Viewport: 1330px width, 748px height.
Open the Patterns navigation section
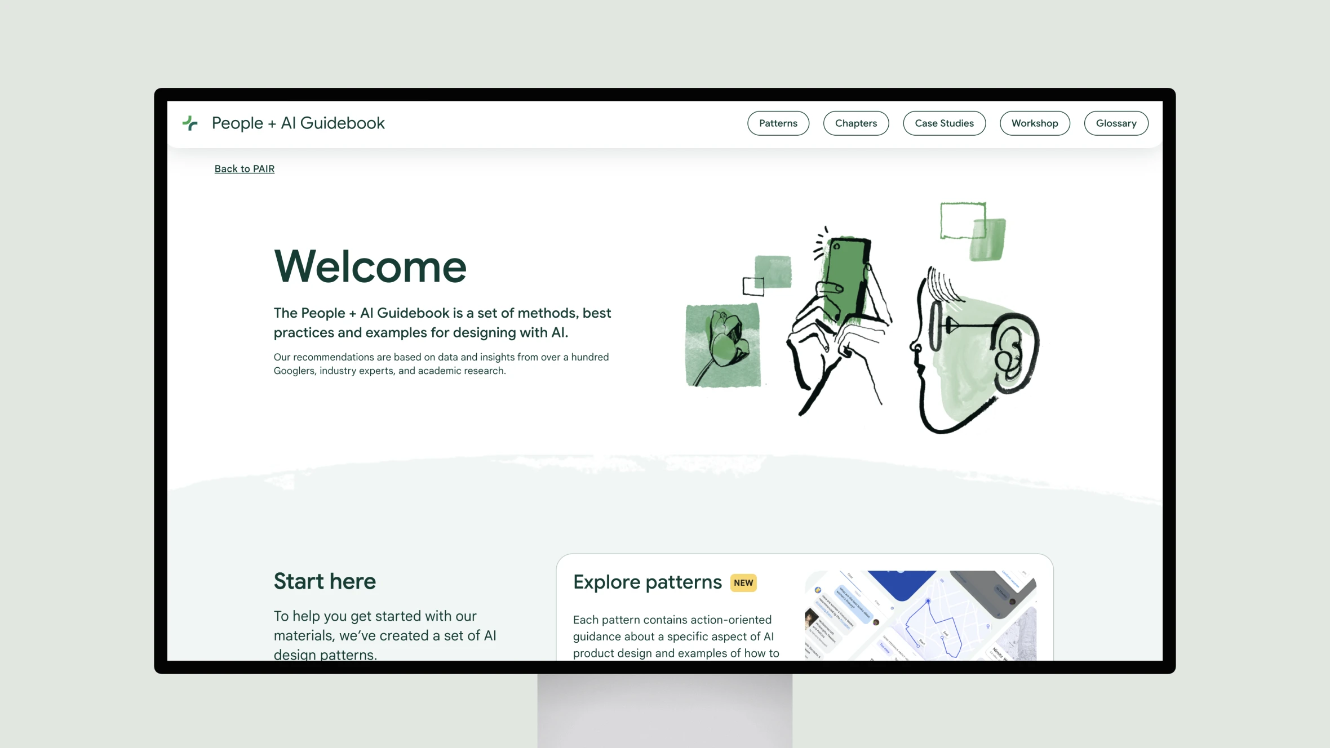click(778, 123)
